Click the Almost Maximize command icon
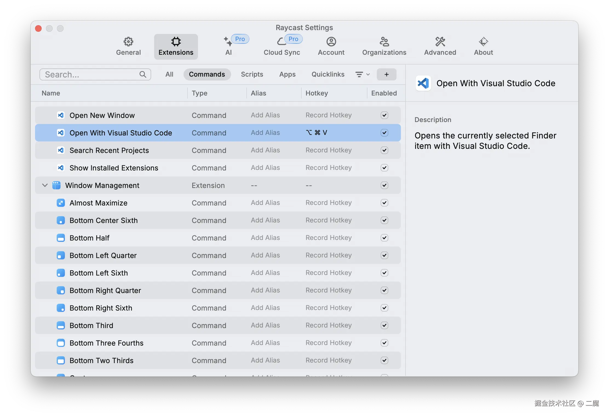 [x=61, y=203]
